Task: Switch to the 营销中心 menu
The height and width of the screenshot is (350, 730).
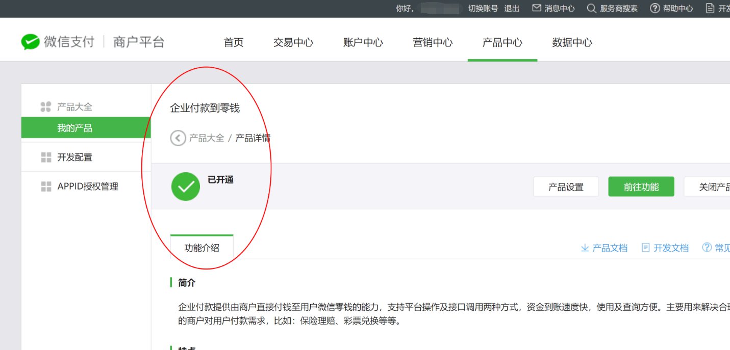Action: tap(432, 43)
